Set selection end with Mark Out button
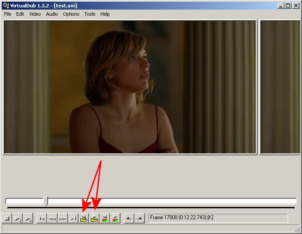 139,218
